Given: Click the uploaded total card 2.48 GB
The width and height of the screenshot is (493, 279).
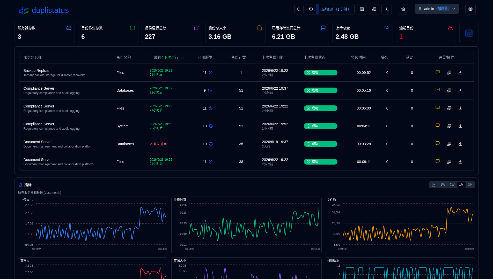Looking at the screenshot, I should coord(363,33).
